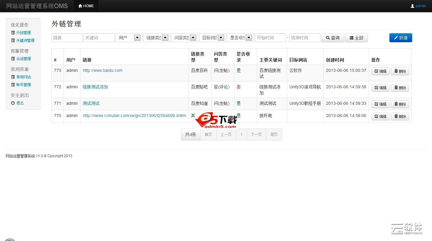Click 云软件 cell in row 773
The image size is (432, 241).
click(x=296, y=70)
